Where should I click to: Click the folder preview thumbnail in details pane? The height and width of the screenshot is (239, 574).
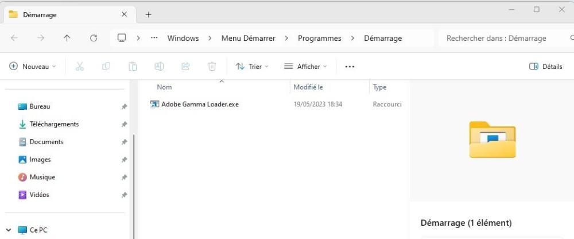pyautogui.click(x=492, y=140)
